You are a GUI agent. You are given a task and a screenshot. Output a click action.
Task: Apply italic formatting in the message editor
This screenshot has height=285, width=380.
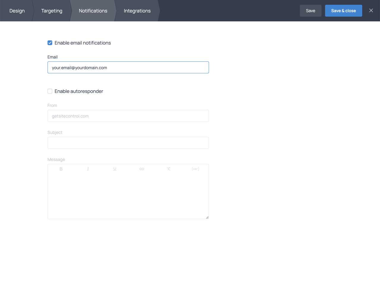click(x=88, y=169)
